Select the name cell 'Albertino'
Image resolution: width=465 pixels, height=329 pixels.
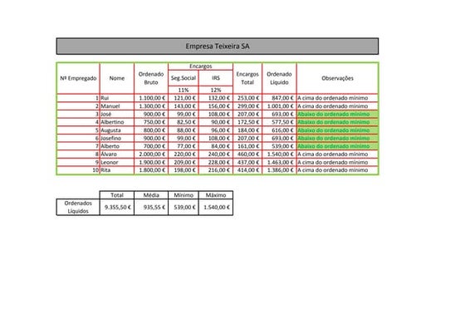(x=117, y=122)
